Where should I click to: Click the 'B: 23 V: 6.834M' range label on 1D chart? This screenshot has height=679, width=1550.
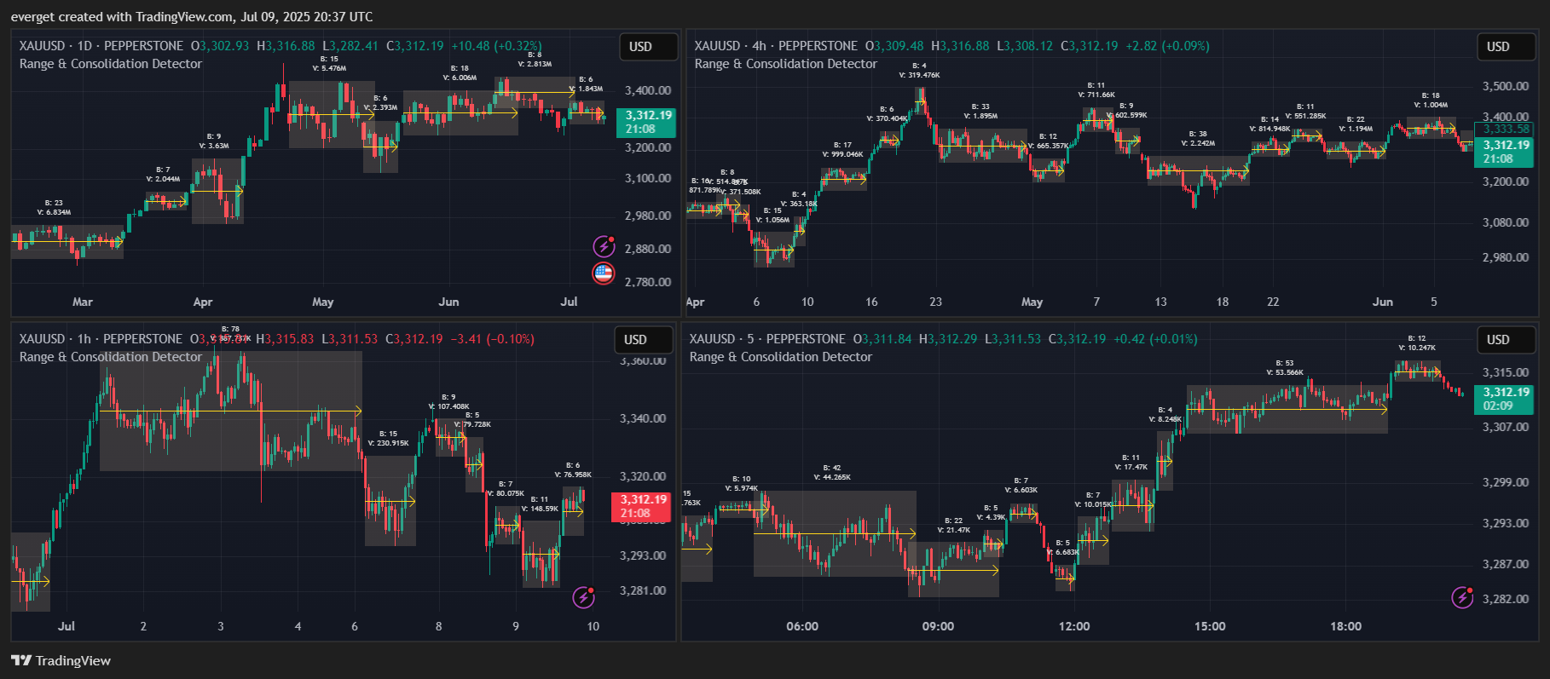54,208
